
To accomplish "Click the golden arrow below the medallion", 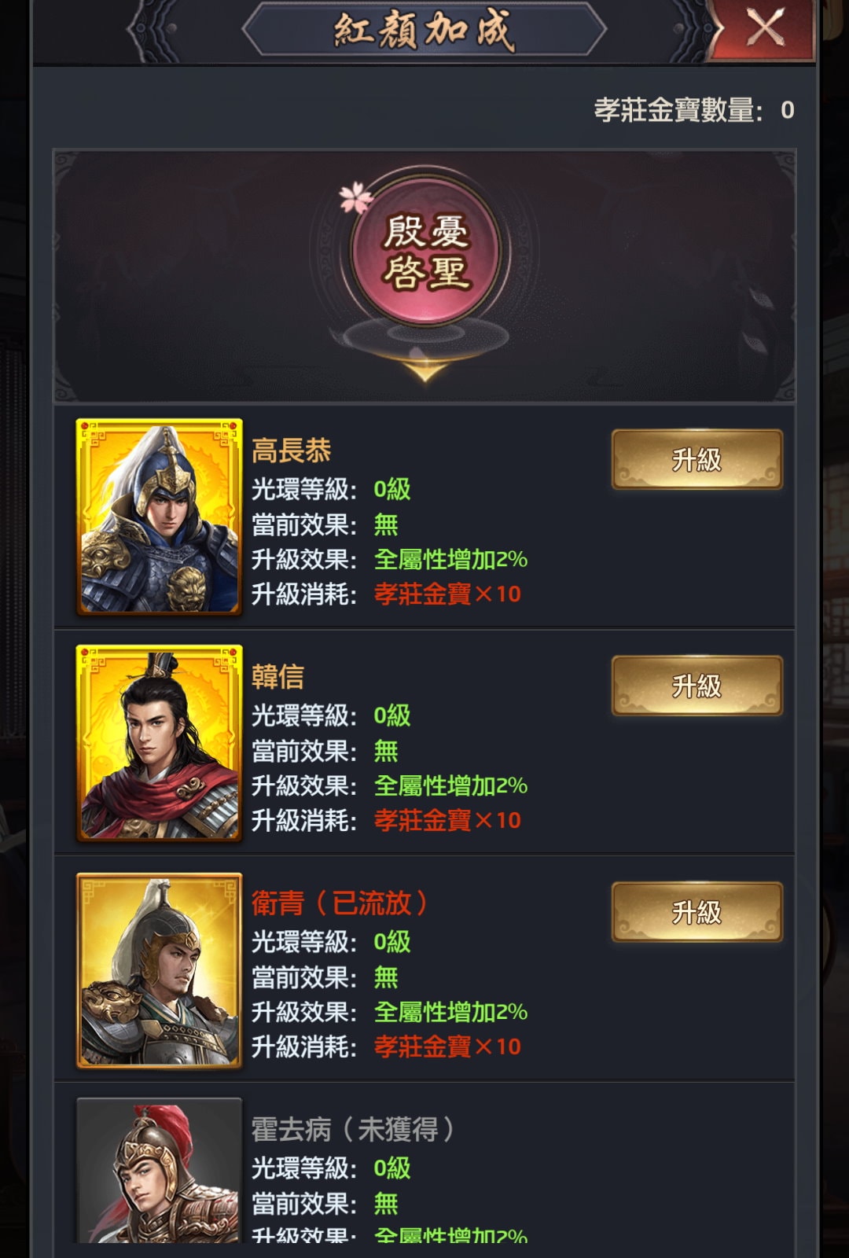I will tap(425, 370).
